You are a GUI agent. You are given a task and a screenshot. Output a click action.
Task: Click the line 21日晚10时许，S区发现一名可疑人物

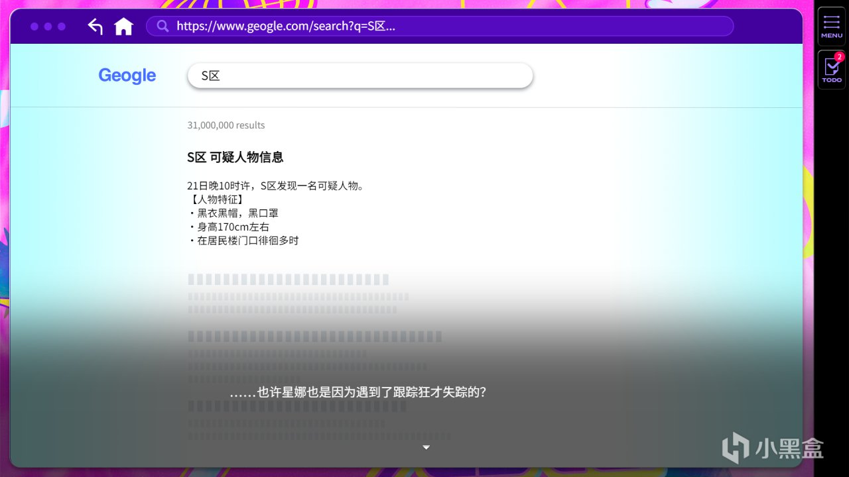tap(275, 185)
